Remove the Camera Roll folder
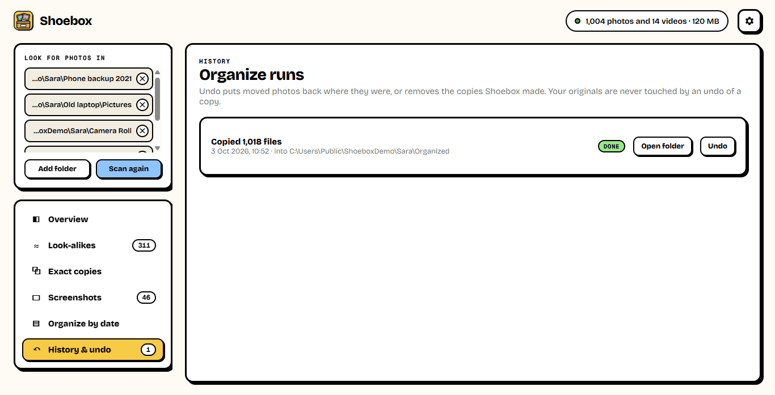This screenshot has height=395, width=775. pyautogui.click(x=142, y=131)
